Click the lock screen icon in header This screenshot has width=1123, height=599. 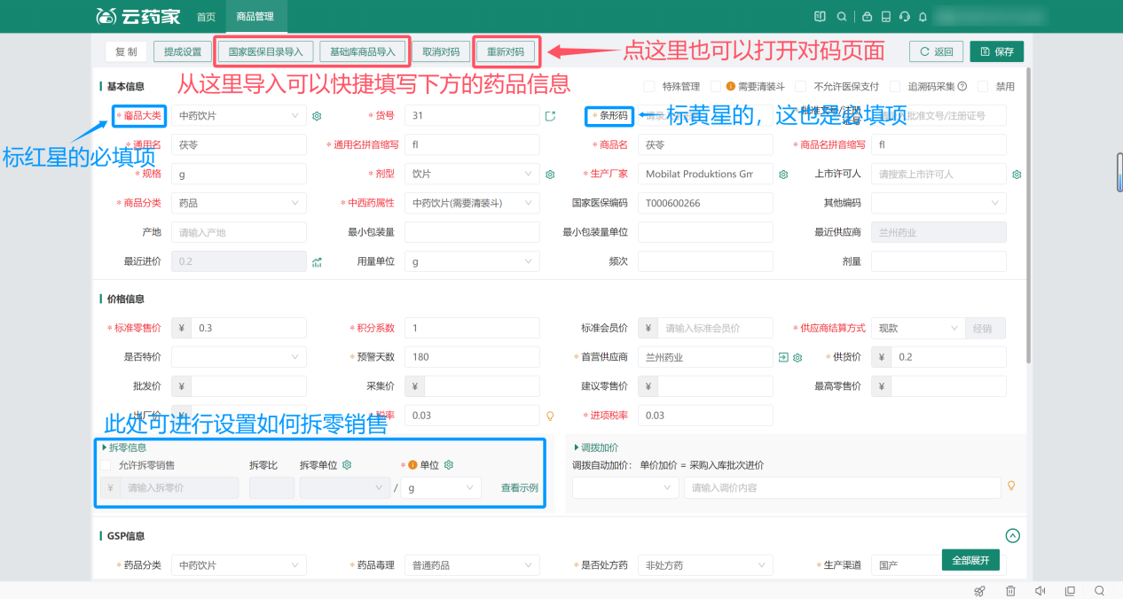[x=867, y=17]
